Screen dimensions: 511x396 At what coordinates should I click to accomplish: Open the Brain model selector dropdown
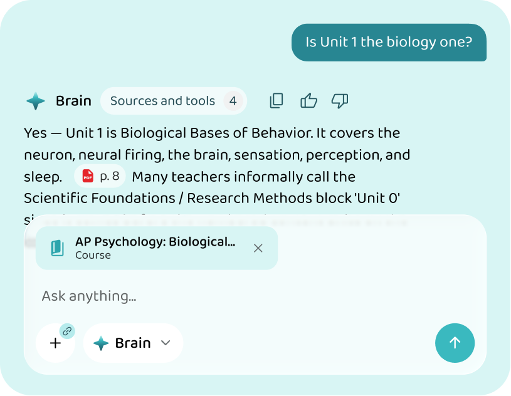click(x=134, y=343)
